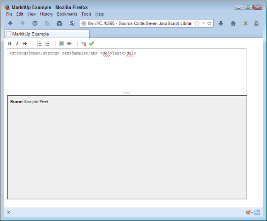Screen dimensions: 267x221
Task: Apply italic formatting with the I icon
Action: [17, 44]
